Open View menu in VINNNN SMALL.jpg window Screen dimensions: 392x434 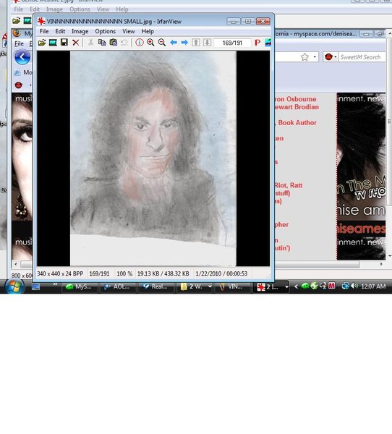(129, 31)
